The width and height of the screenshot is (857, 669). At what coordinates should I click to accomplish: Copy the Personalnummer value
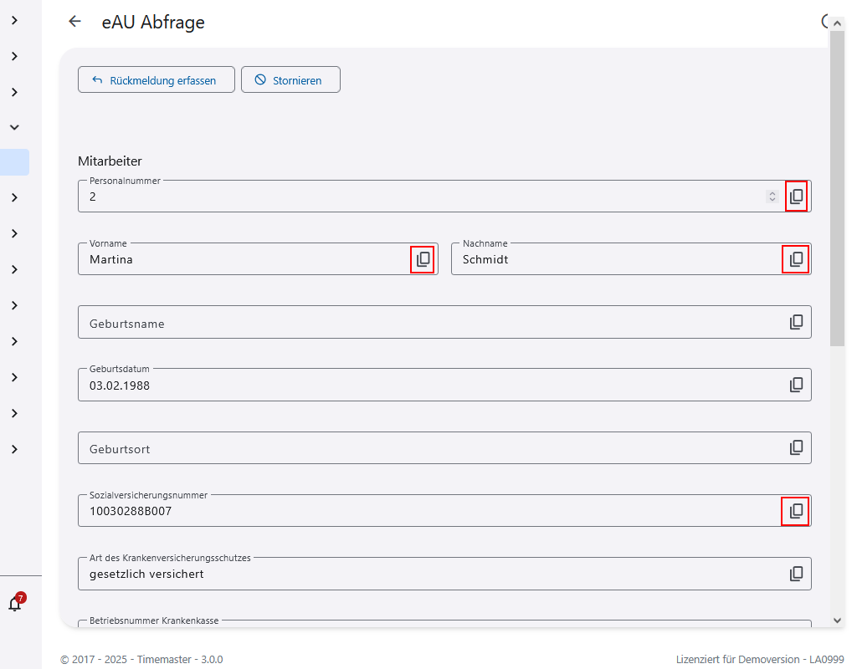pos(796,197)
